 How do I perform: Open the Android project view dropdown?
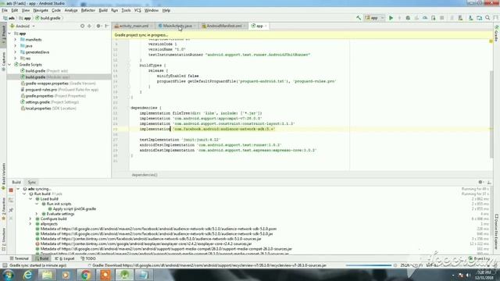click(x=23, y=26)
